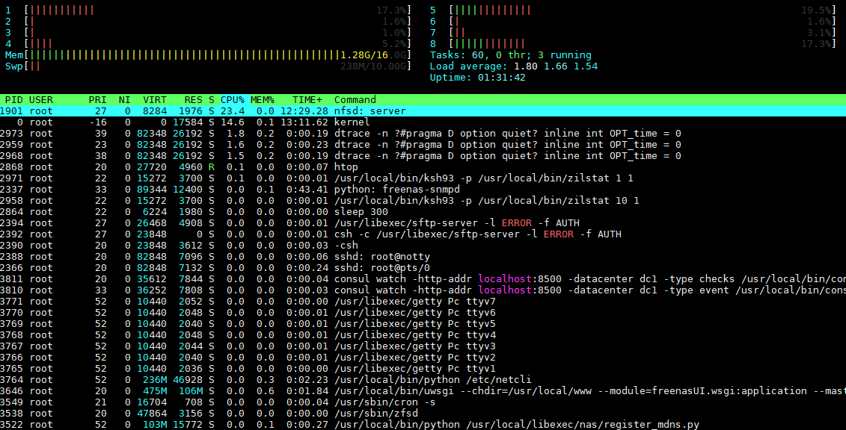This screenshot has height=430, width=846.
Task: Select the dtrace process with PID 2973
Action: point(423,134)
